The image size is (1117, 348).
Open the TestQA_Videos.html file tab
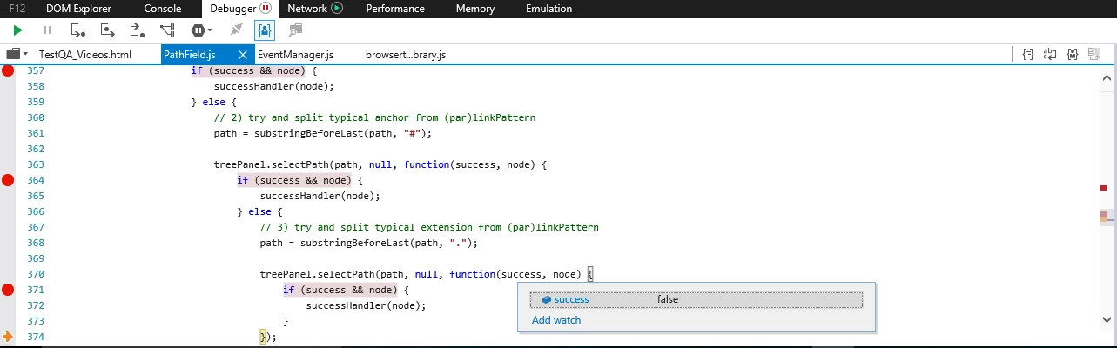84,55
